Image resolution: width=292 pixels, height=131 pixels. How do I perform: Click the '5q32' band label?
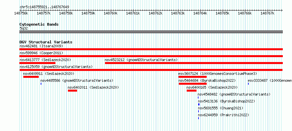tap(24, 28)
